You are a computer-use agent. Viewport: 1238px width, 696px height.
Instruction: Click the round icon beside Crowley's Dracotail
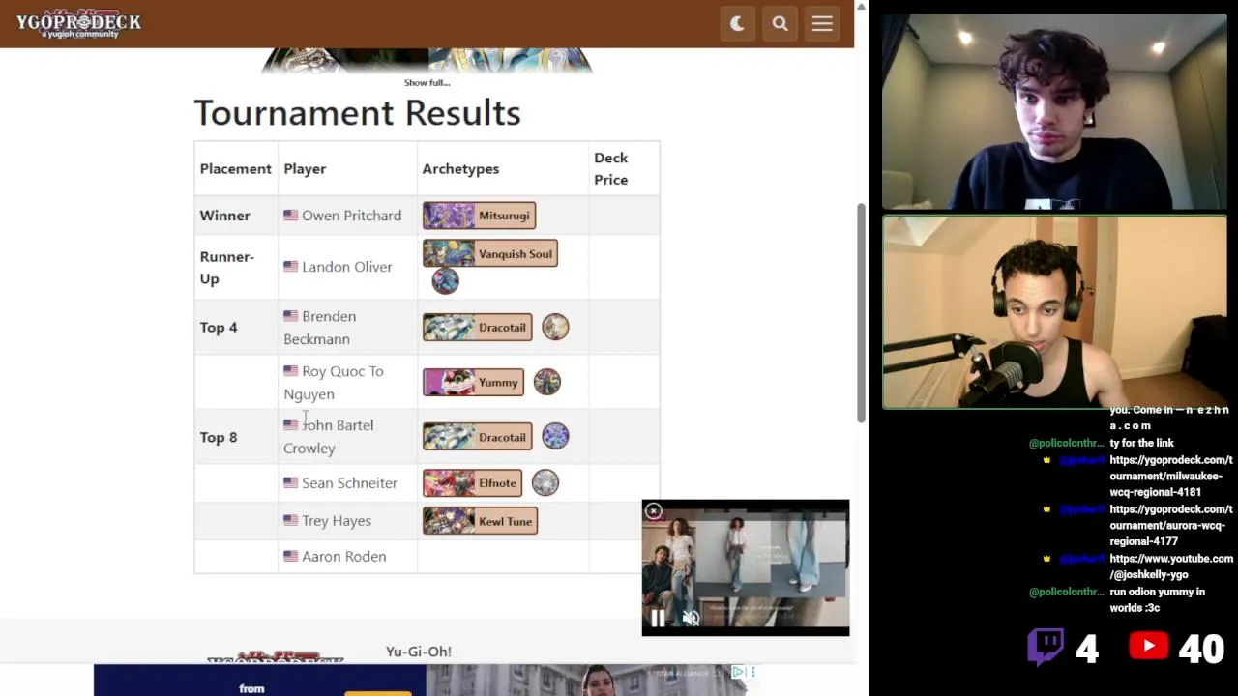click(555, 436)
